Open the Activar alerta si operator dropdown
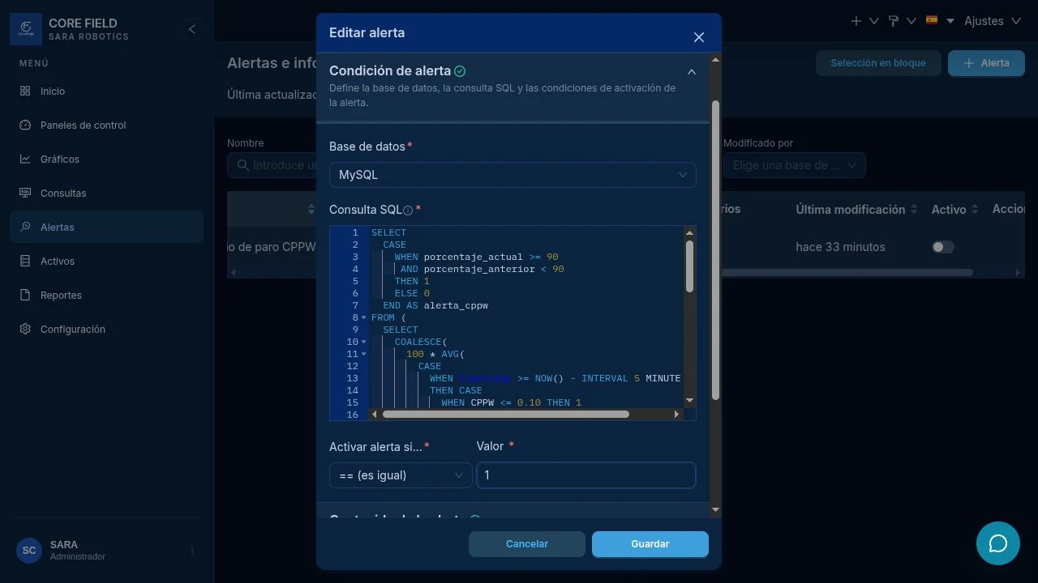This screenshot has width=1038, height=583. [401, 475]
